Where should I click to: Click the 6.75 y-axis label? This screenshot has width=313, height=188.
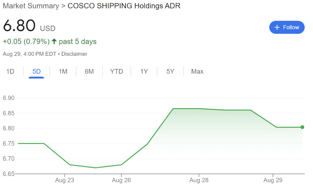pyautogui.click(x=9, y=143)
